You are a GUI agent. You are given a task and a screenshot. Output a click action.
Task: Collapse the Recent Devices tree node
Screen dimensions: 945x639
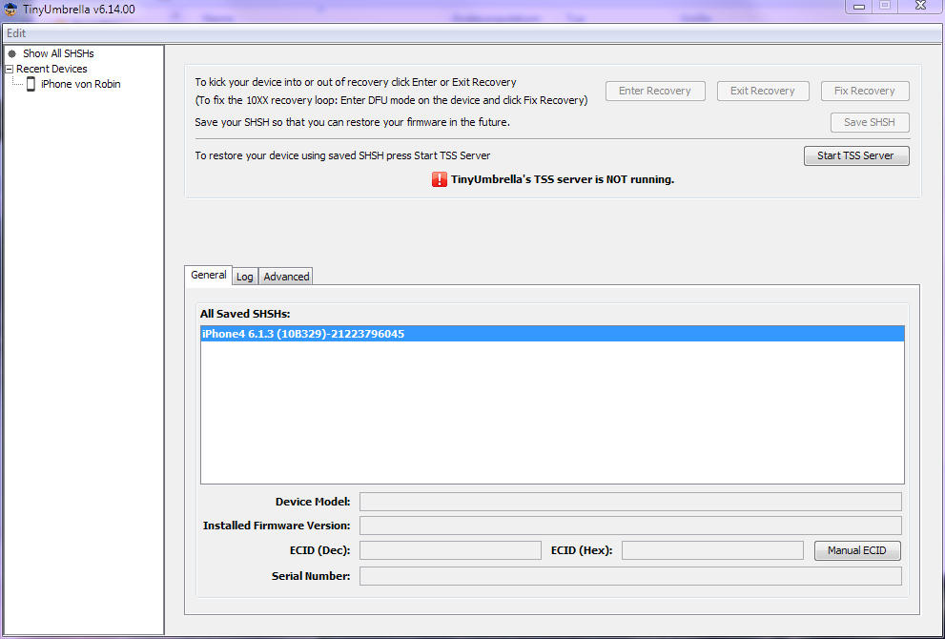click(x=9, y=69)
